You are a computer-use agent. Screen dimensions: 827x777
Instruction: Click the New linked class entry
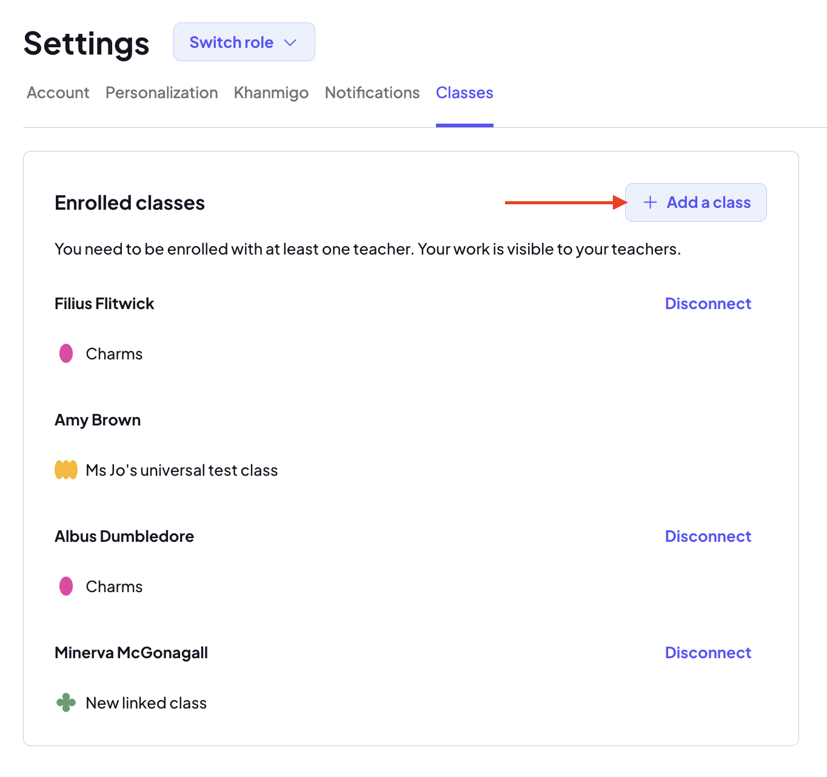(x=146, y=703)
